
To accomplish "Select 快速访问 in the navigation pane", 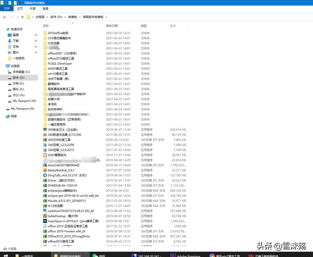I will pyautogui.click(x=17, y=29).
